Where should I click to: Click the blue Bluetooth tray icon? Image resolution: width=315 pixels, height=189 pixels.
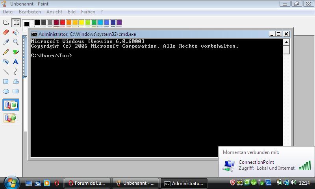click(x=268, y=182)
